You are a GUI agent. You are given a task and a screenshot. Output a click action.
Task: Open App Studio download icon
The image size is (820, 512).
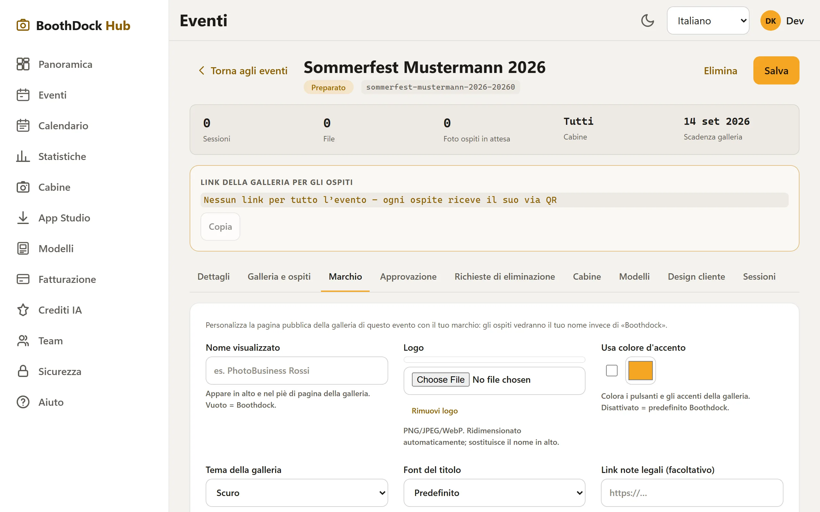click(x=23, y=218)
